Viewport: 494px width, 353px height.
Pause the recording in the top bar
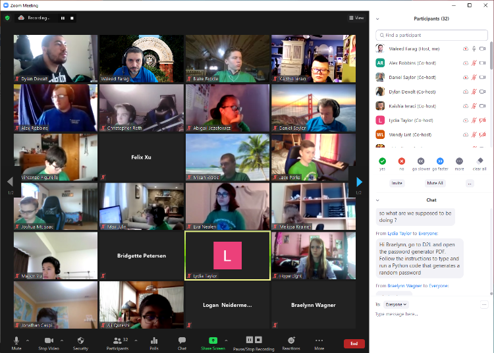(63, 18)
